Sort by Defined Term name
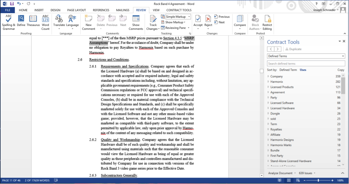Screen dimensions: 349x184 pos(288,70)
